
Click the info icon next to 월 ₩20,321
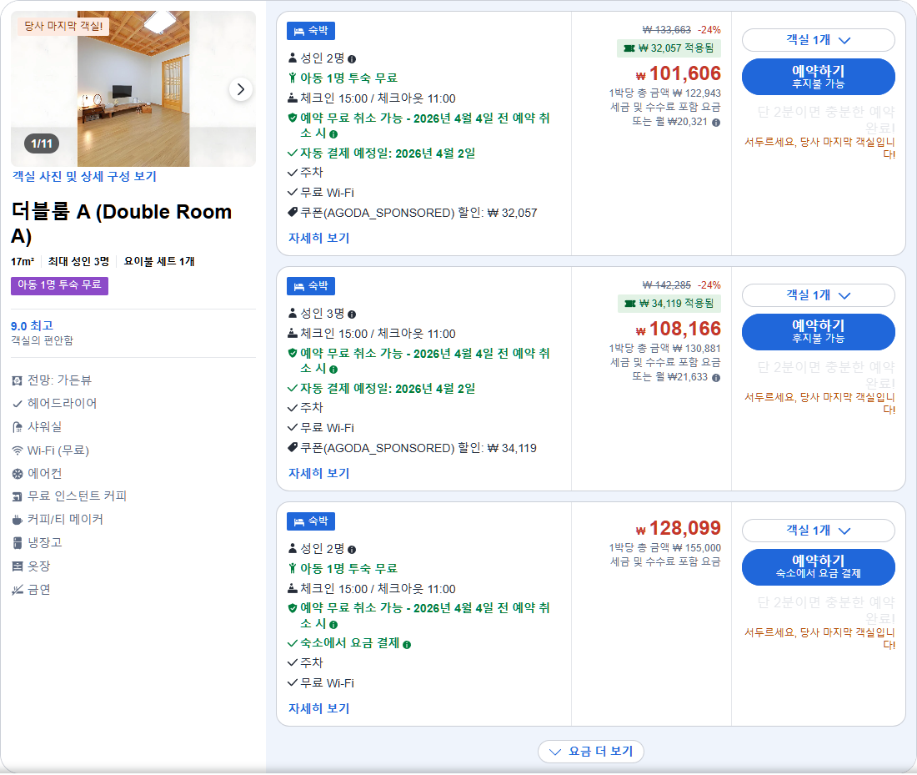716,123
